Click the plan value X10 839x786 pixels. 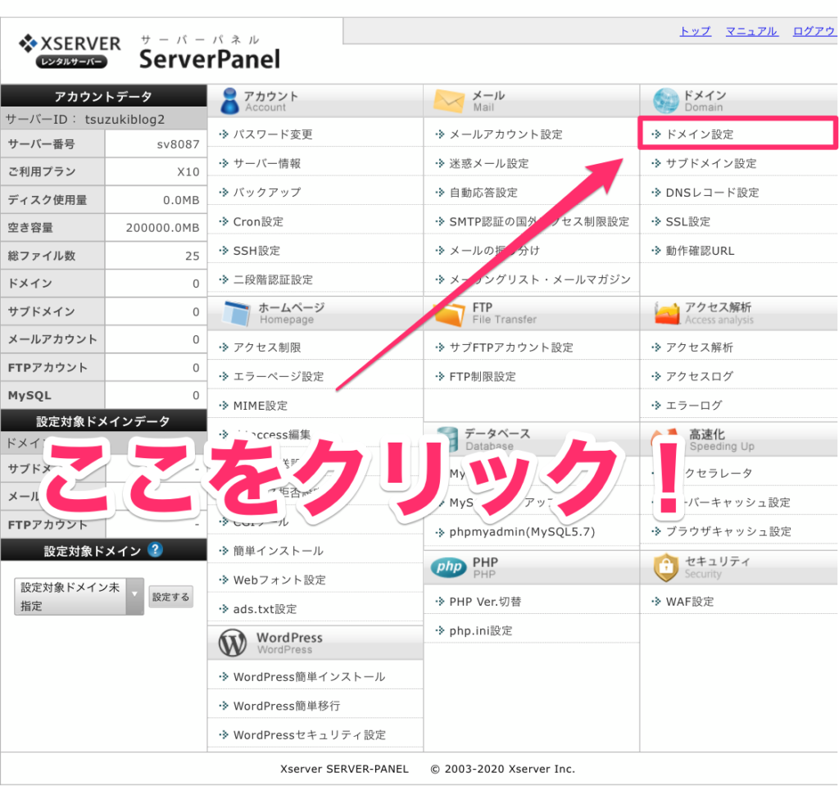[x=188, y=172]
